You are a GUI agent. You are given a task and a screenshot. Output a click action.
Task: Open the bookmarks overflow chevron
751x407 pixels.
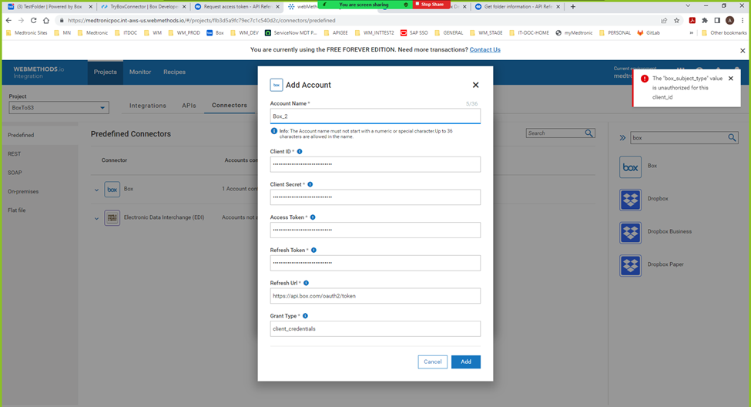click(x=691, y=32)
